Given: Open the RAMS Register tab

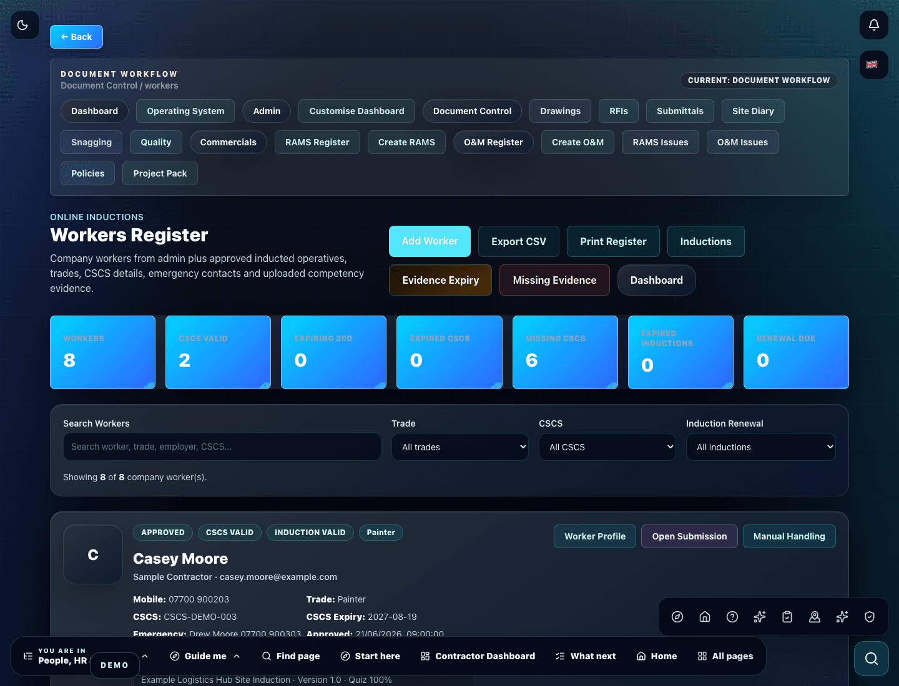Looking at the screenshot, I should 317,142.
